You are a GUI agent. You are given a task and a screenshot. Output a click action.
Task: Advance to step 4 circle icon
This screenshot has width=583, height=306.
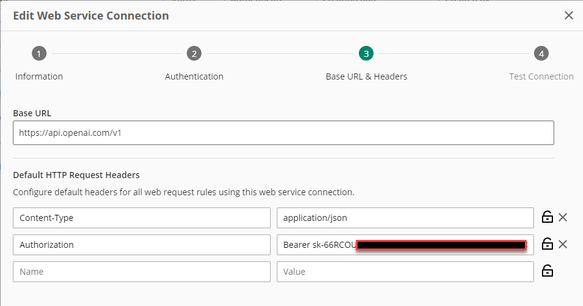[541, 54]
